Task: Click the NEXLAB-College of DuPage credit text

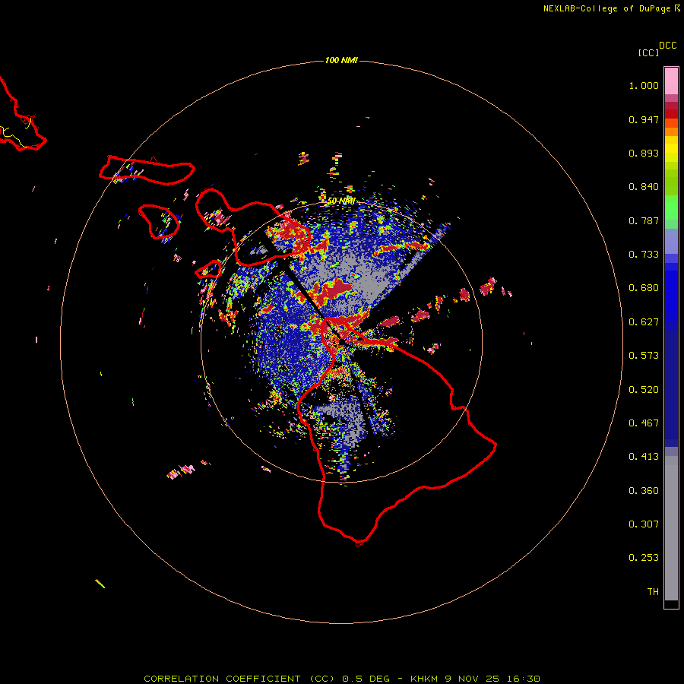Action: (x=606, y=8)
